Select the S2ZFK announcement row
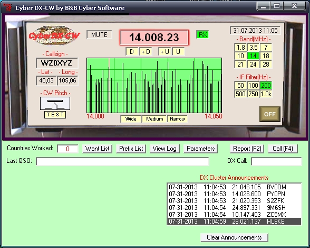The image size is (310, 248). tap(234, 201)
